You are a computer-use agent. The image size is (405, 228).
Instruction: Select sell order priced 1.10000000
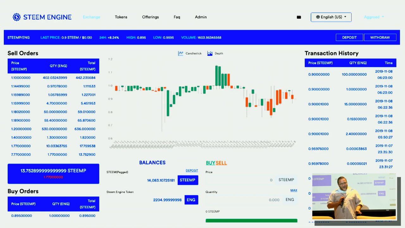(53, 78)
